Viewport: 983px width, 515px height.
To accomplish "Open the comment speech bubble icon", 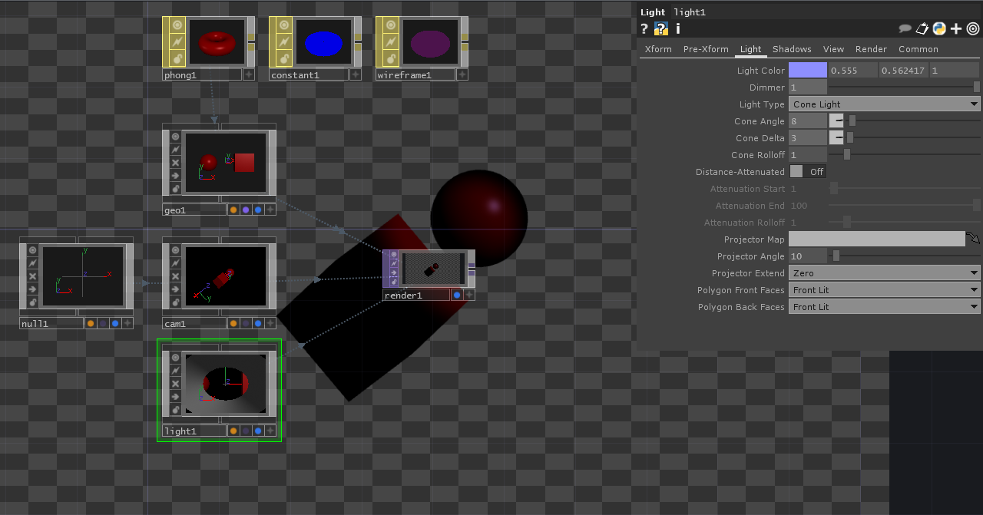I will [x=905, y=29].
